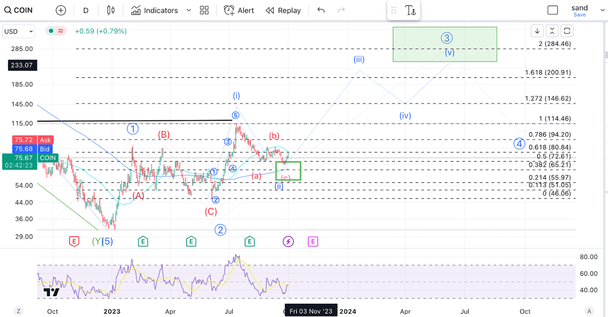608x317 pixels.
Task: Select the large green target rectangle drawing
Action: pos(445,44)
